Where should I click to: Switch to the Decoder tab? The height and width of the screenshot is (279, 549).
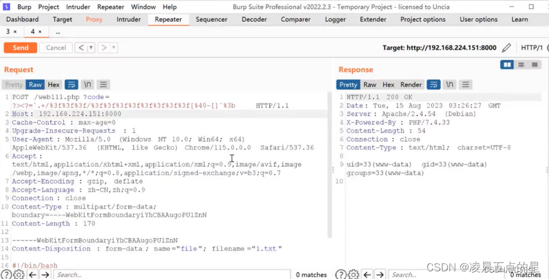254,20
